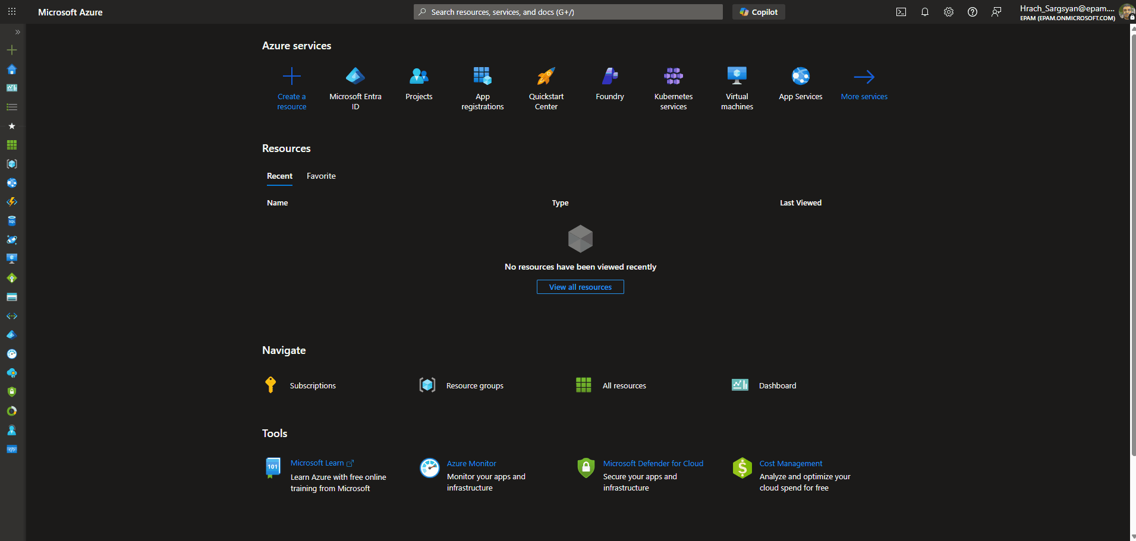Open the app launcher waffle menu
Viewport: 1136px width, 541px height.
11,11
